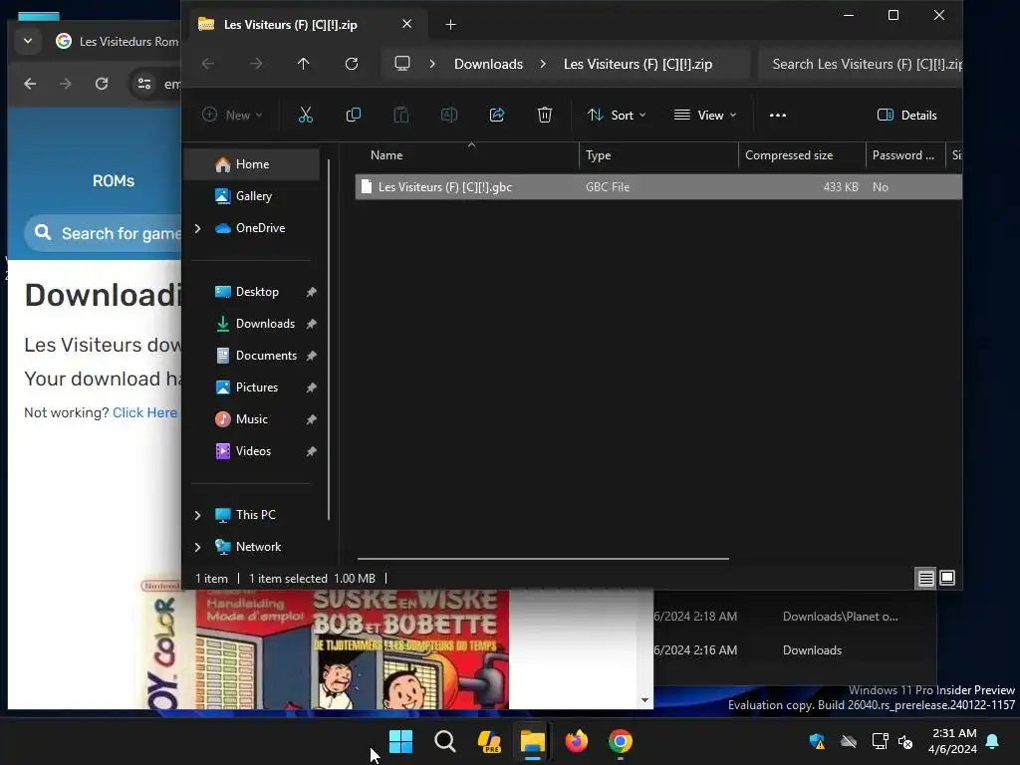Go up one folder with the Up arrow
1020x765 pixels.
(303, 64)
